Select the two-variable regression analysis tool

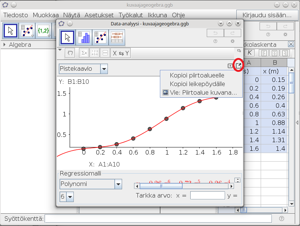[101, 37]
